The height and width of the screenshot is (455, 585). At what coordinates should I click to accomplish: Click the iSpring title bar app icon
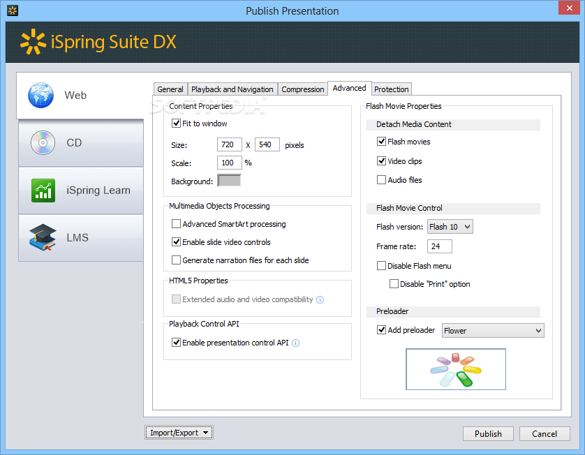13,10
